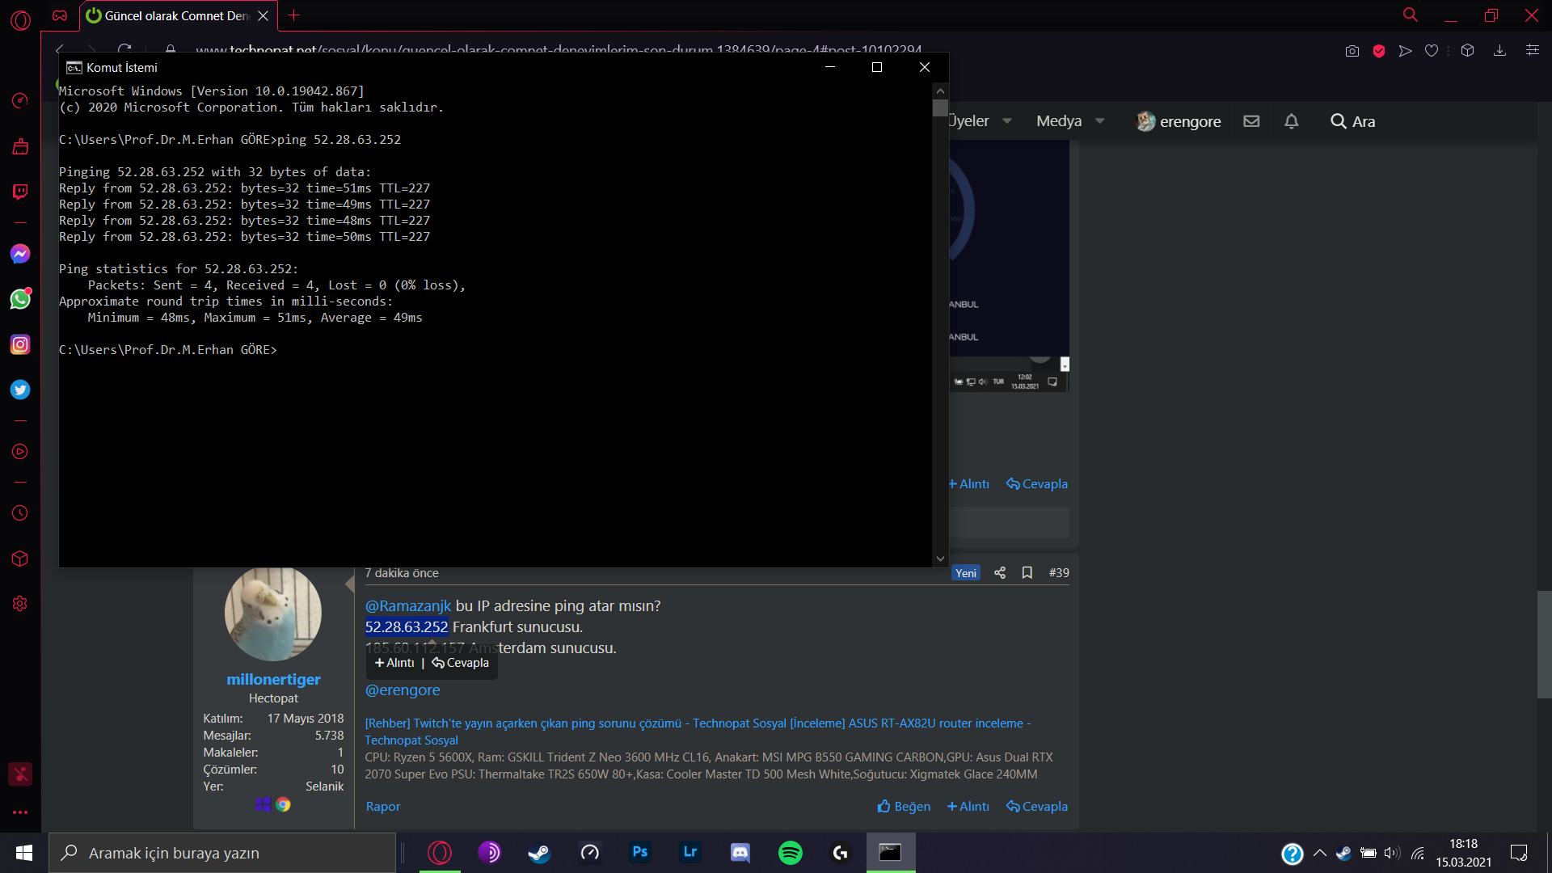Screen dimensions: 1552x873
Task: Open Instagram sidebar panel
Action: click(x=20, y=344)
